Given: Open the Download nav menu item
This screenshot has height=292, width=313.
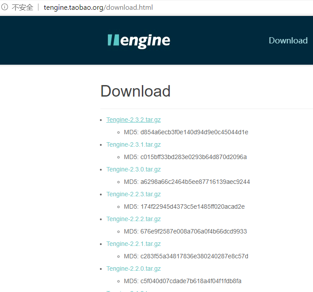Looking at the screenshot, I should tap(288, 40).
